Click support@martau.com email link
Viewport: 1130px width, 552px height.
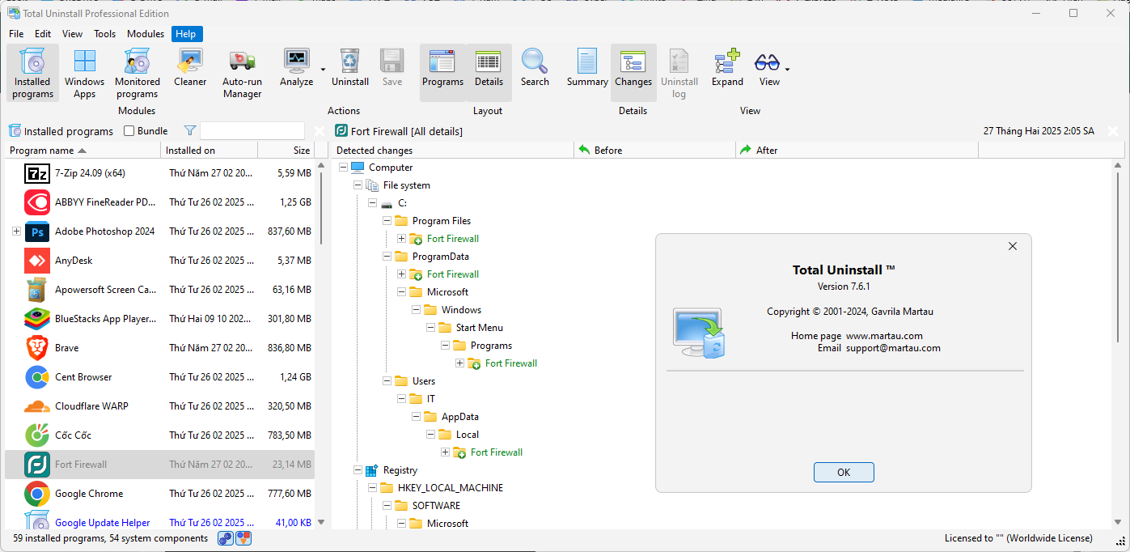(893, 348)
